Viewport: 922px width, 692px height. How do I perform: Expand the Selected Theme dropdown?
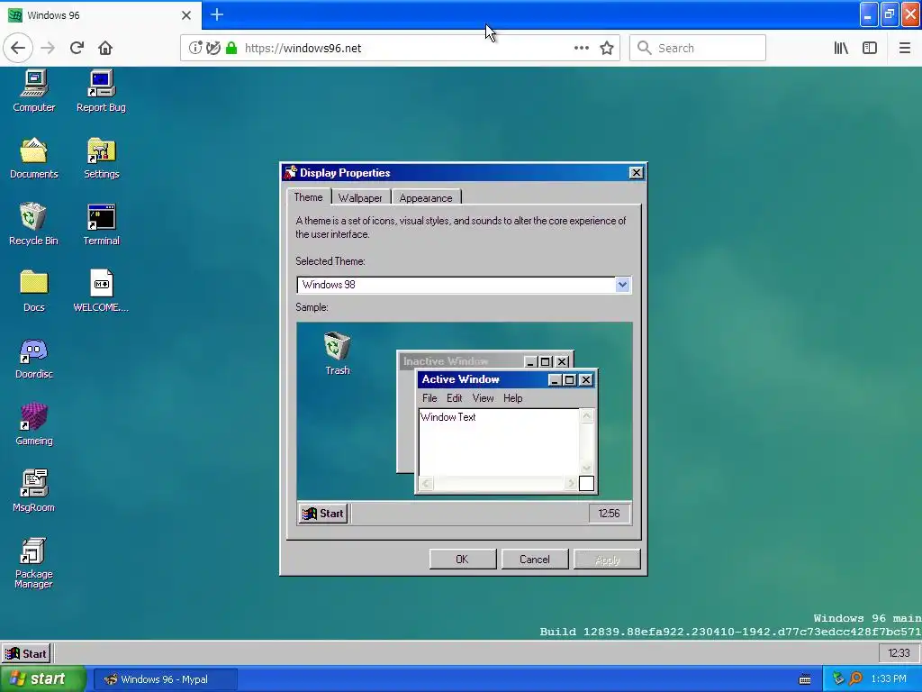[622, 285]
